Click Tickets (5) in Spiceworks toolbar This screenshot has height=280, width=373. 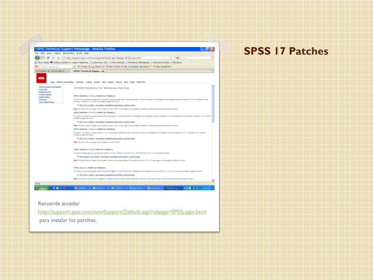(84, 67)
